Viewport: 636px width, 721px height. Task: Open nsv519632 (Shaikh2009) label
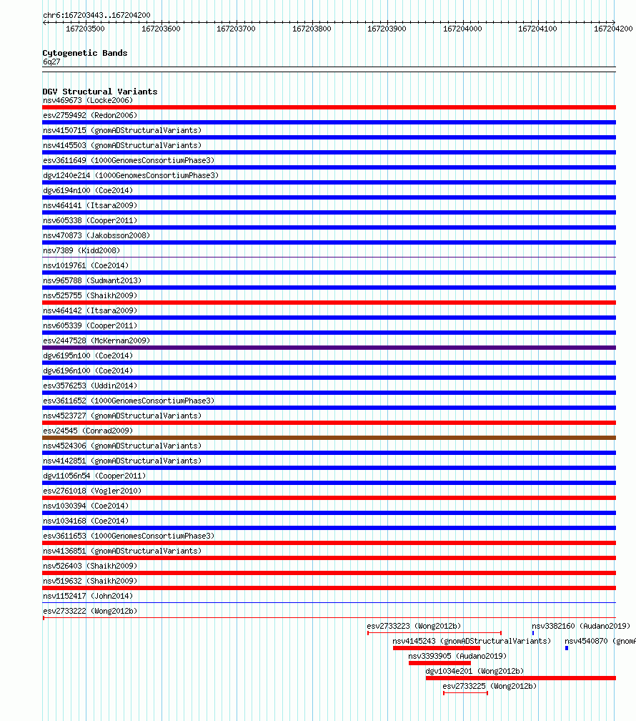click(90, 582)
